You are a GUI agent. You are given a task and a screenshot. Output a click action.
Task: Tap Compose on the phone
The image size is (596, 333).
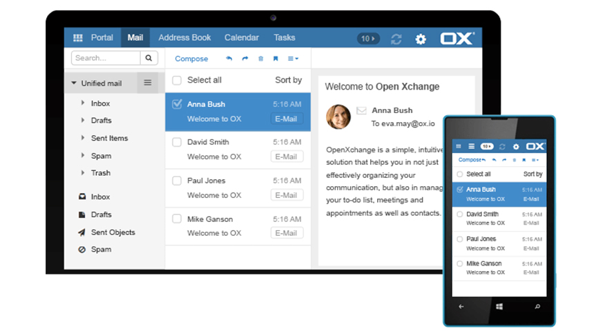pyautogui.click(x=470, y=160)
